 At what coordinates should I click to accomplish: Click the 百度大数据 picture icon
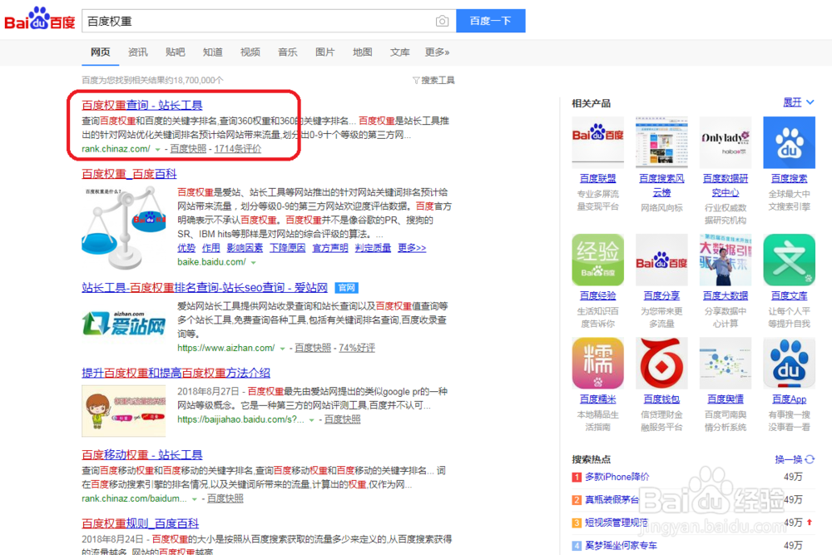pos(726,260)
